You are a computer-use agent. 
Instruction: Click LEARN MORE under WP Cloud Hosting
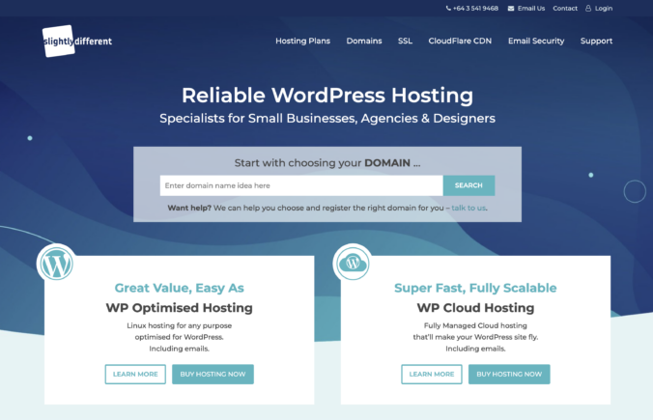pos(432,375)
